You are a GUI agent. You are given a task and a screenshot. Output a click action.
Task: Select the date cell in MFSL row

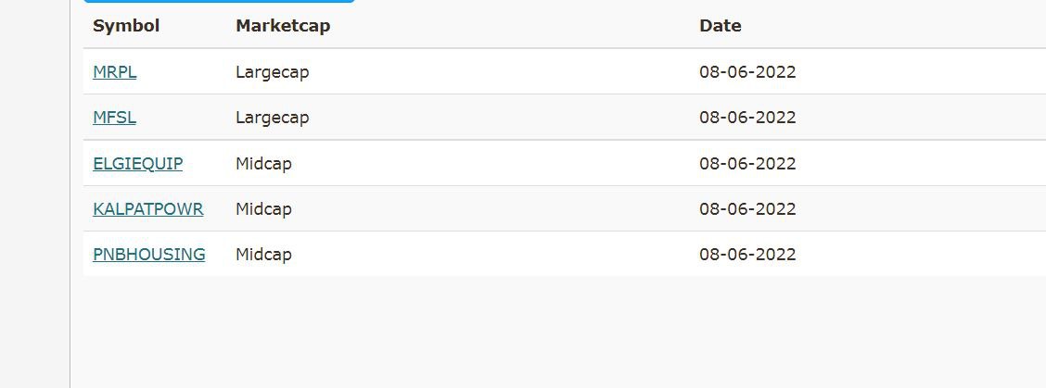coord(747,118)
